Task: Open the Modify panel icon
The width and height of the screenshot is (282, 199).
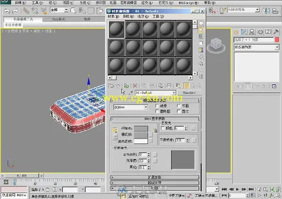Action: [x=244, y=32]
